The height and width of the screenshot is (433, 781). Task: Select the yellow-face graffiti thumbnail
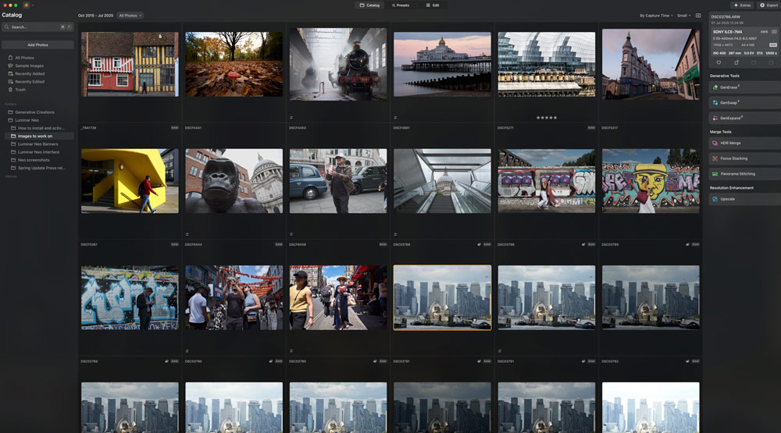(651, 181)
